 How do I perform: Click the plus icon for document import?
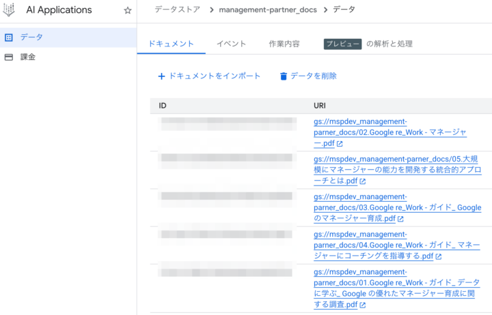[x=161, y=76]
